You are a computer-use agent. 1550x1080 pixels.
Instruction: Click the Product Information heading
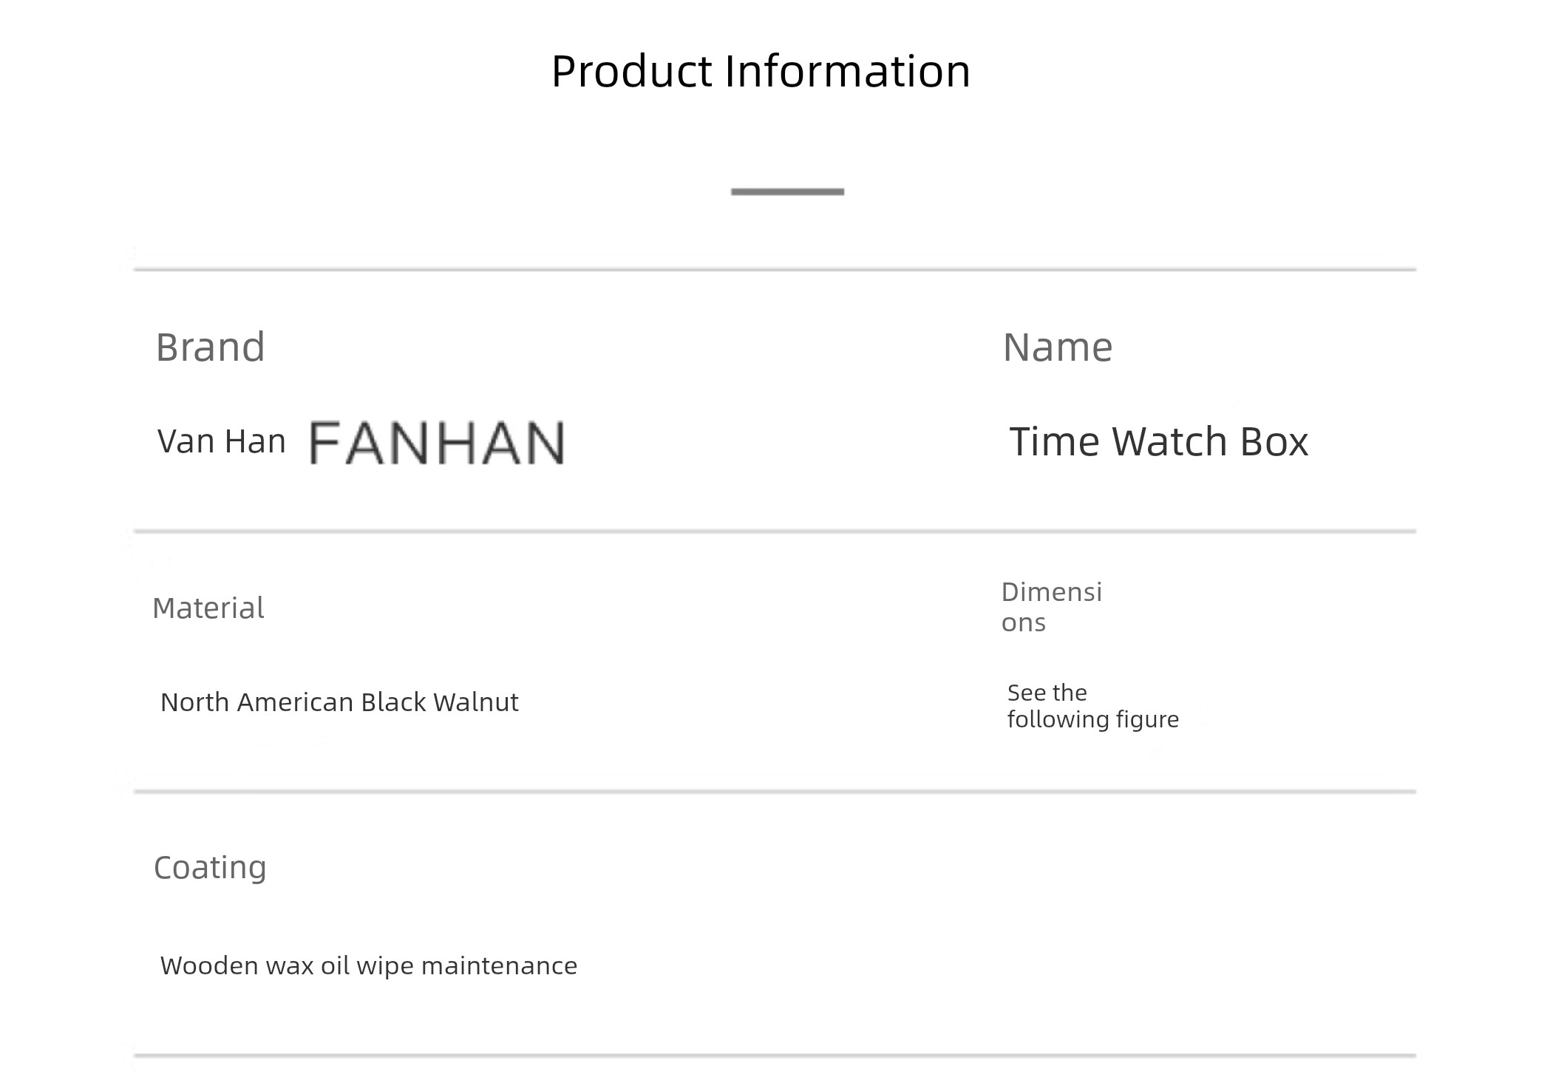tap(761, 72)
